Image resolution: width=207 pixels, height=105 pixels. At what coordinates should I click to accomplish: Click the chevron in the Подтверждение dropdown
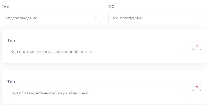click(x=96, y=18)
